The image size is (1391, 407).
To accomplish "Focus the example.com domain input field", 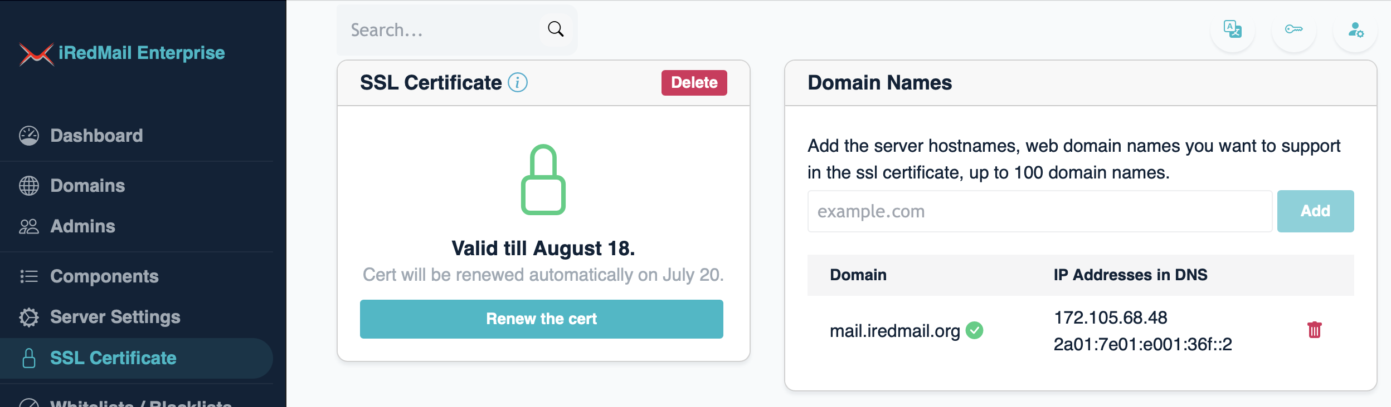I will (x=1040, y=211).
